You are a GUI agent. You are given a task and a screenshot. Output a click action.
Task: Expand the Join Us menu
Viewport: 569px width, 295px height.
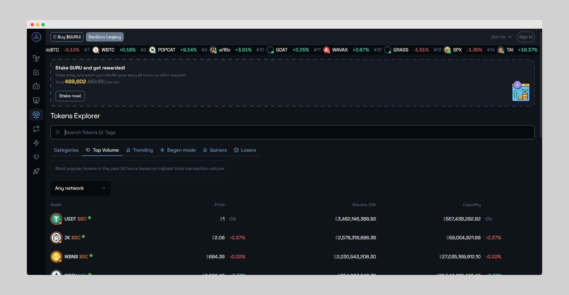point(501,37)
